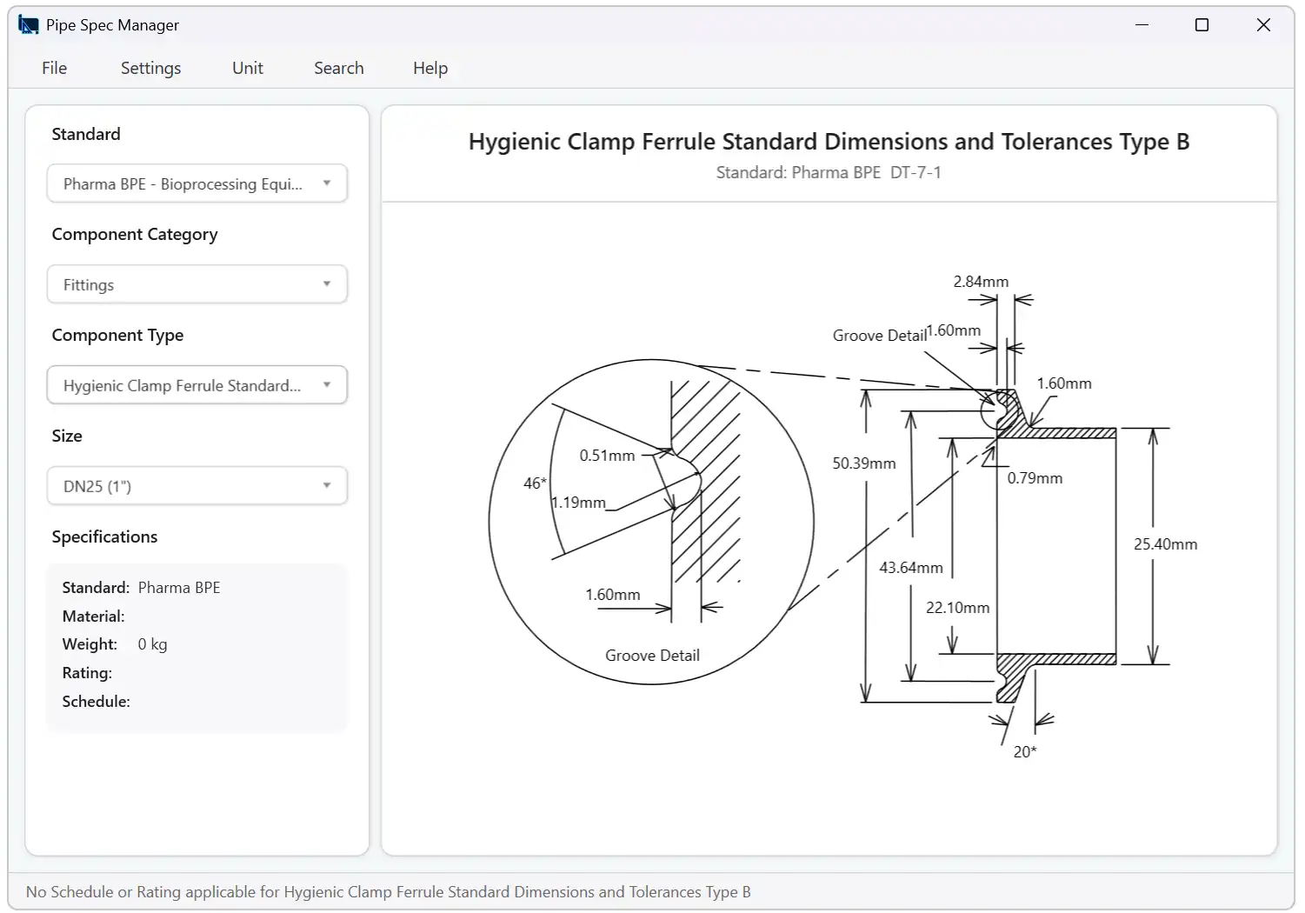Click the status bar No Schedule or Rating message
This screenshot has width=1305, height=913.
tap(388, 892)
